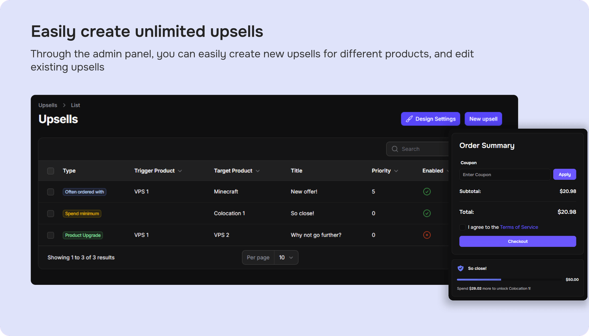Click green enabled checkmark for Minecraft row
589x336 pixels.
pyautogui.click(x=427, y=192)
